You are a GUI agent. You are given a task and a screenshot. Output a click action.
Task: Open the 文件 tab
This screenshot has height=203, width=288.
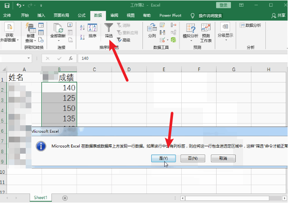click(7, 15)
